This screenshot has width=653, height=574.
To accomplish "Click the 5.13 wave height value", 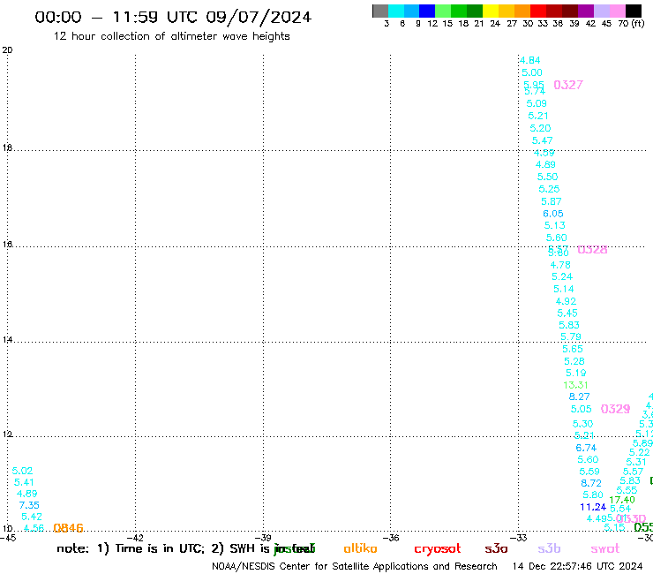I will pyautogui.click(x=555, y=225).
